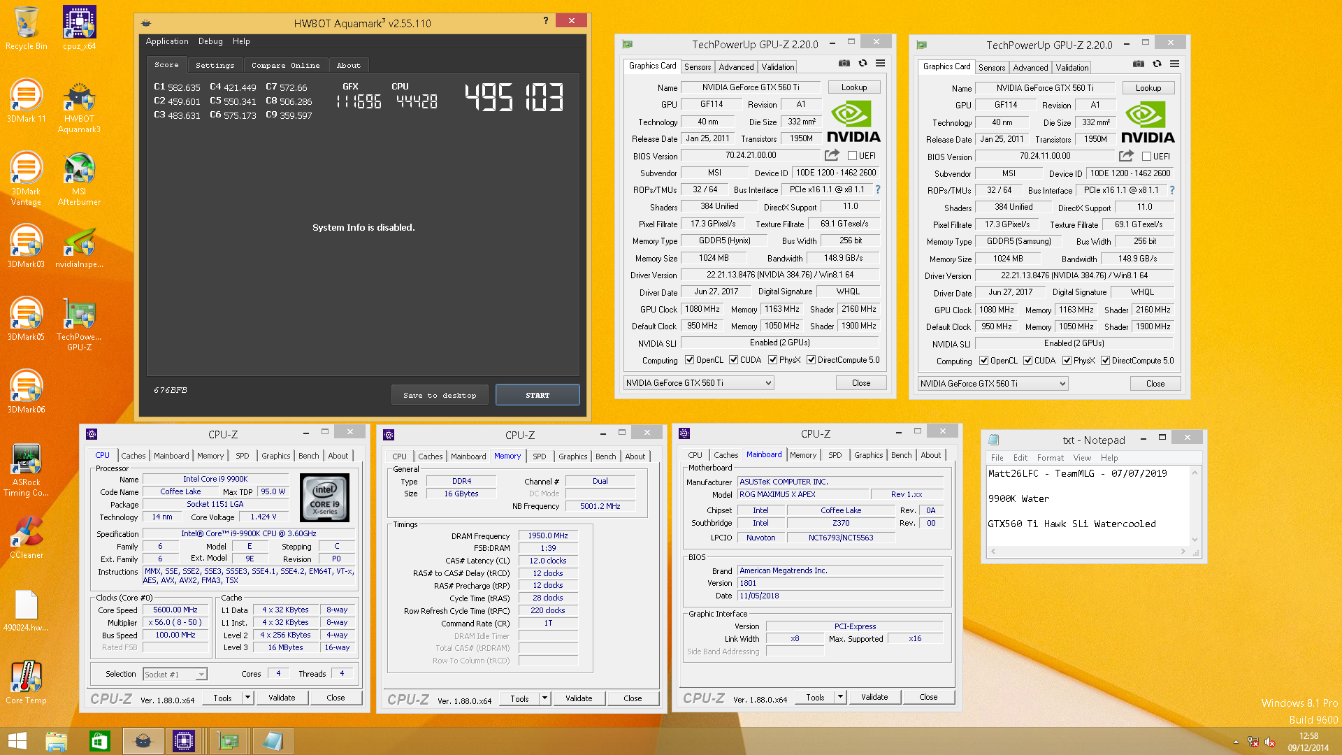Toggle PhysX checkbox in right GPU-Z
1342x755 pixels.
[x=1067, y=361]
